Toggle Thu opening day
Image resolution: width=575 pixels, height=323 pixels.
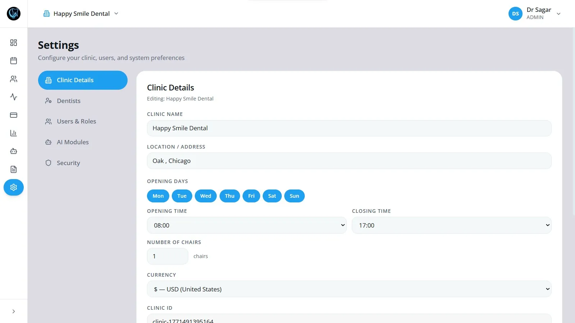tap(230, 196)
